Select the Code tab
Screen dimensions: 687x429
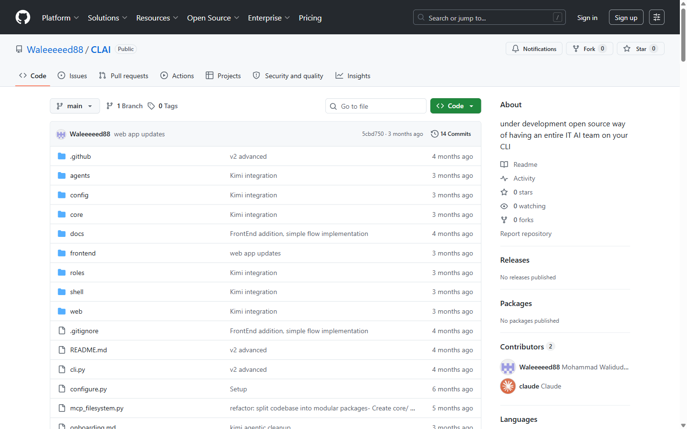tap(33, 76)
